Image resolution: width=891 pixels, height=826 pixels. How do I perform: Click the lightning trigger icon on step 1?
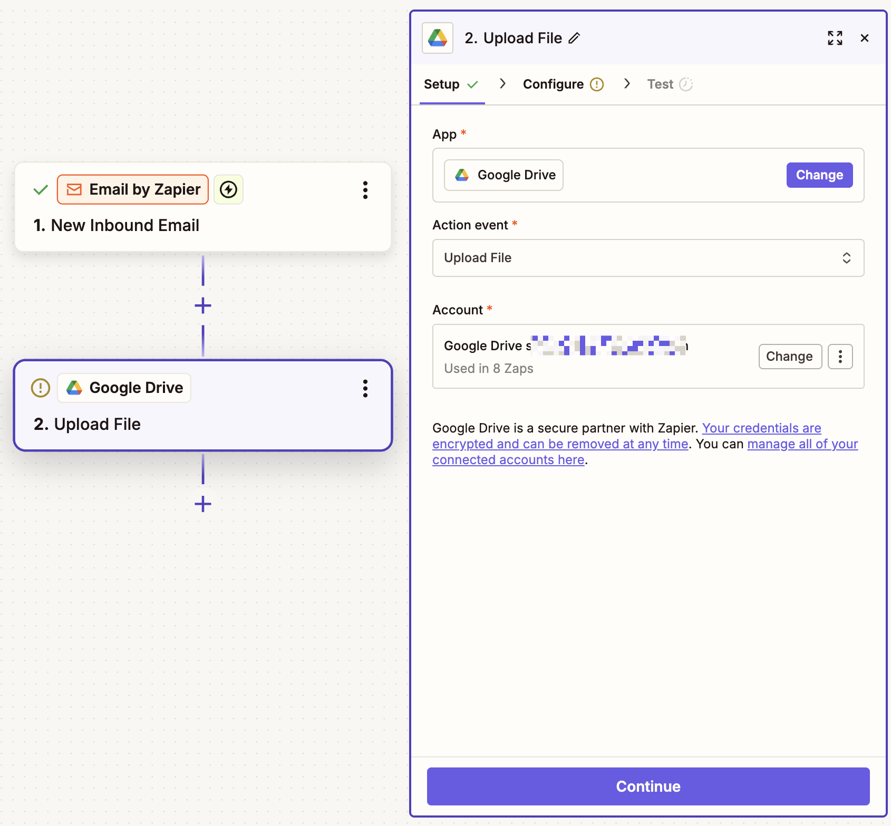click(228, 189)
